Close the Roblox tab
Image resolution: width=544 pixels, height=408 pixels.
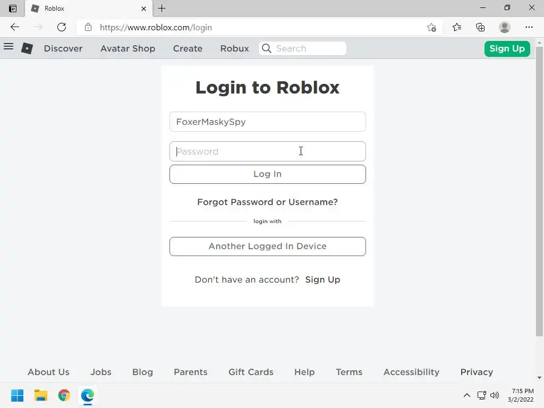143,8
